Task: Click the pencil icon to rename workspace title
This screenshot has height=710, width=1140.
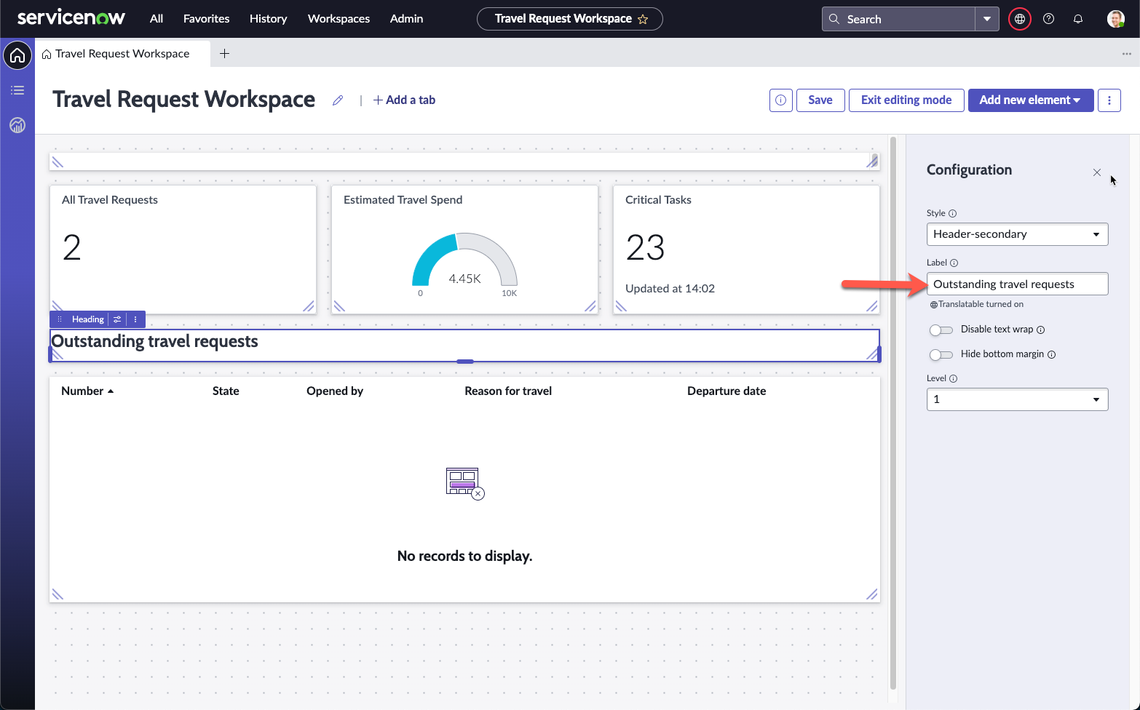Action: click(338, 100)
